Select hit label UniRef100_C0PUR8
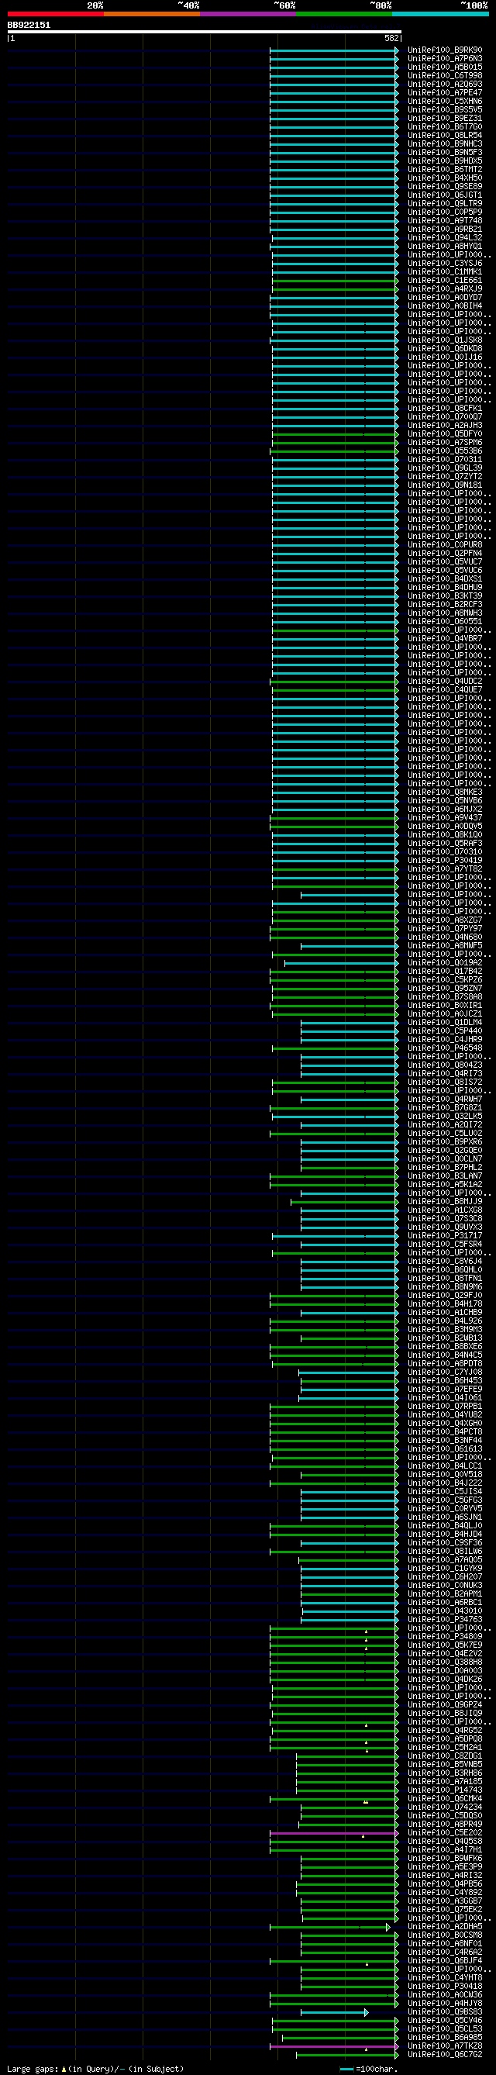 click(446, 544)
